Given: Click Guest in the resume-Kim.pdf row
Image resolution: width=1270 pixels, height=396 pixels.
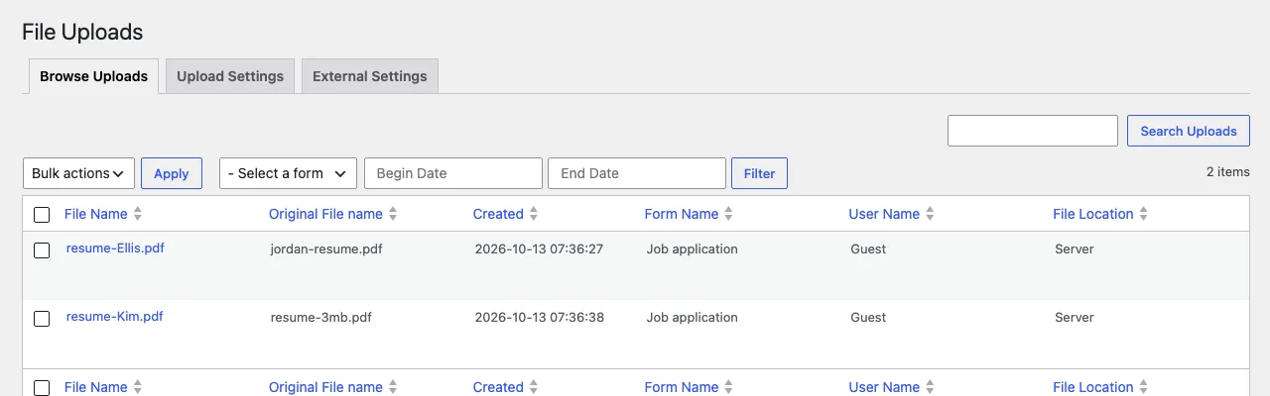Looking at the screenshot, I should tap(868, 318).
